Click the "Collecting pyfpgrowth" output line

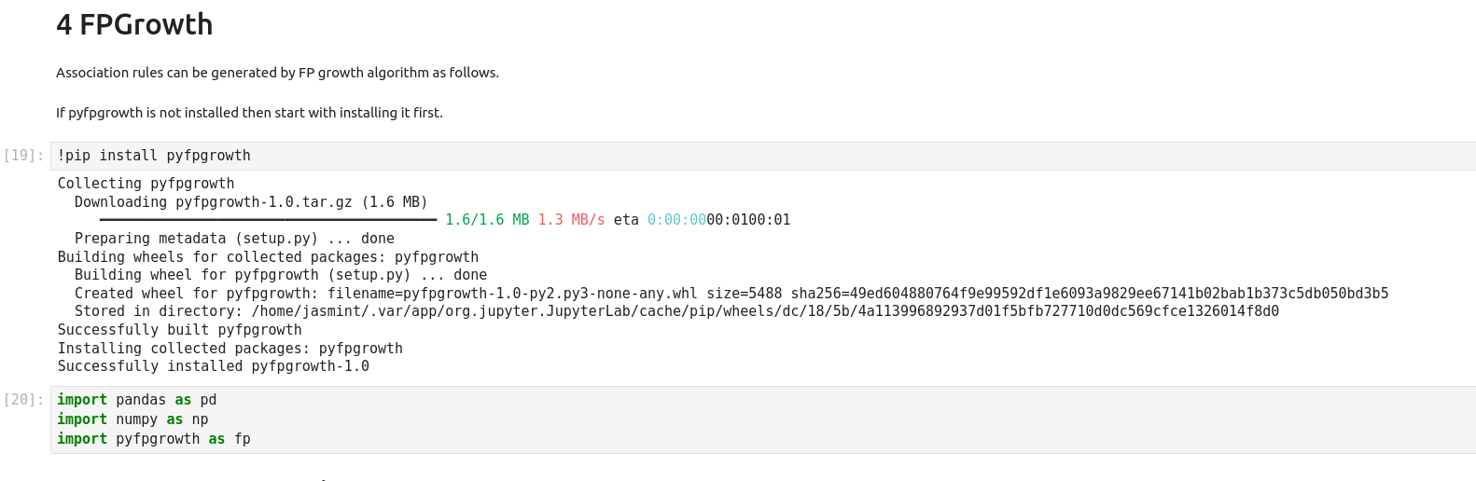(146, 184)
